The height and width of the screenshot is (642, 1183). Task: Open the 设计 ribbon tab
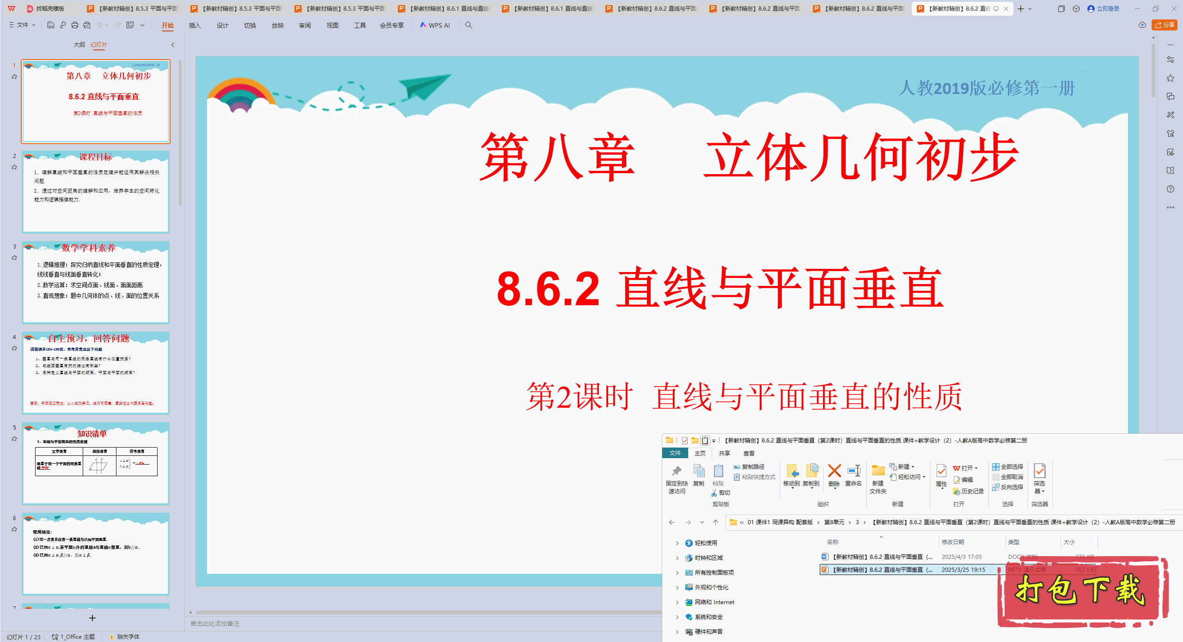[222, 25]
